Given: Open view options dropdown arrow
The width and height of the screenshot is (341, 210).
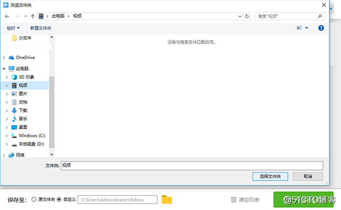Looking at the screenshot, I should 307,28.
